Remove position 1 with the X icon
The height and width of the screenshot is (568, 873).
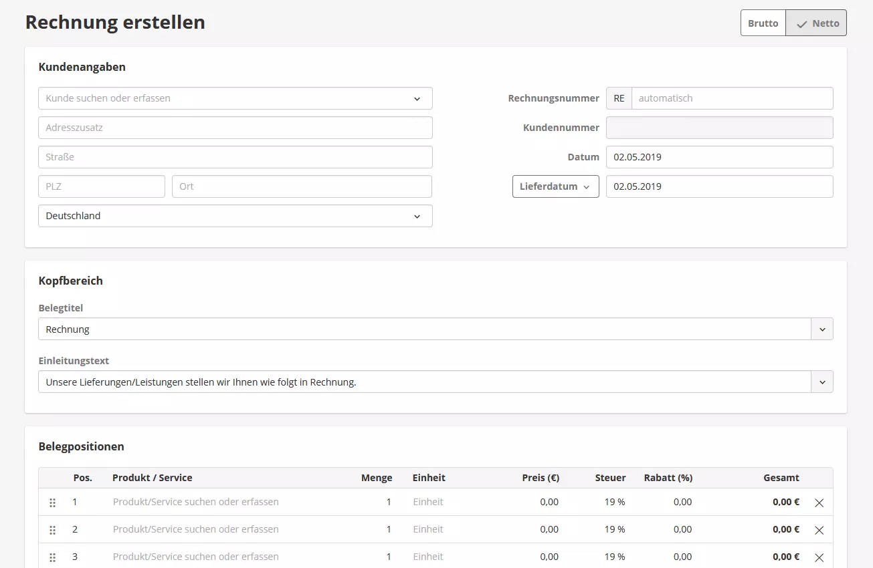pos(819,503)
